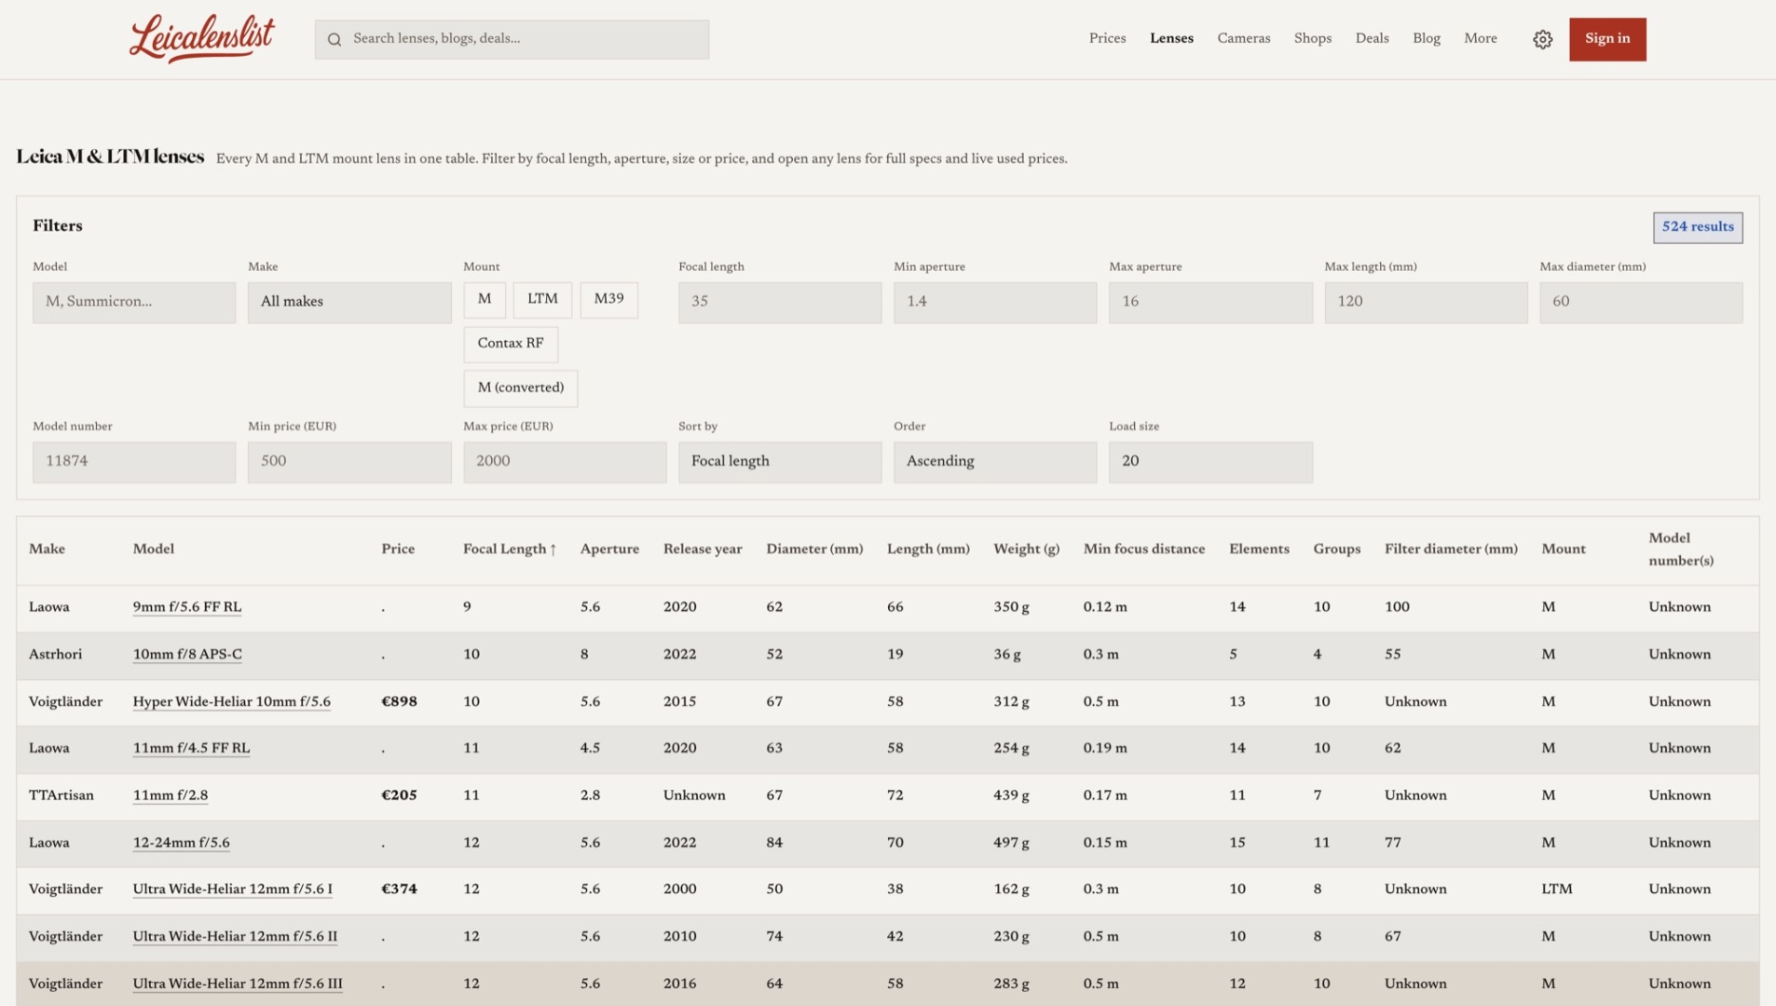
Task: Click the Astrhori make cell
Action: coord(55,655)
